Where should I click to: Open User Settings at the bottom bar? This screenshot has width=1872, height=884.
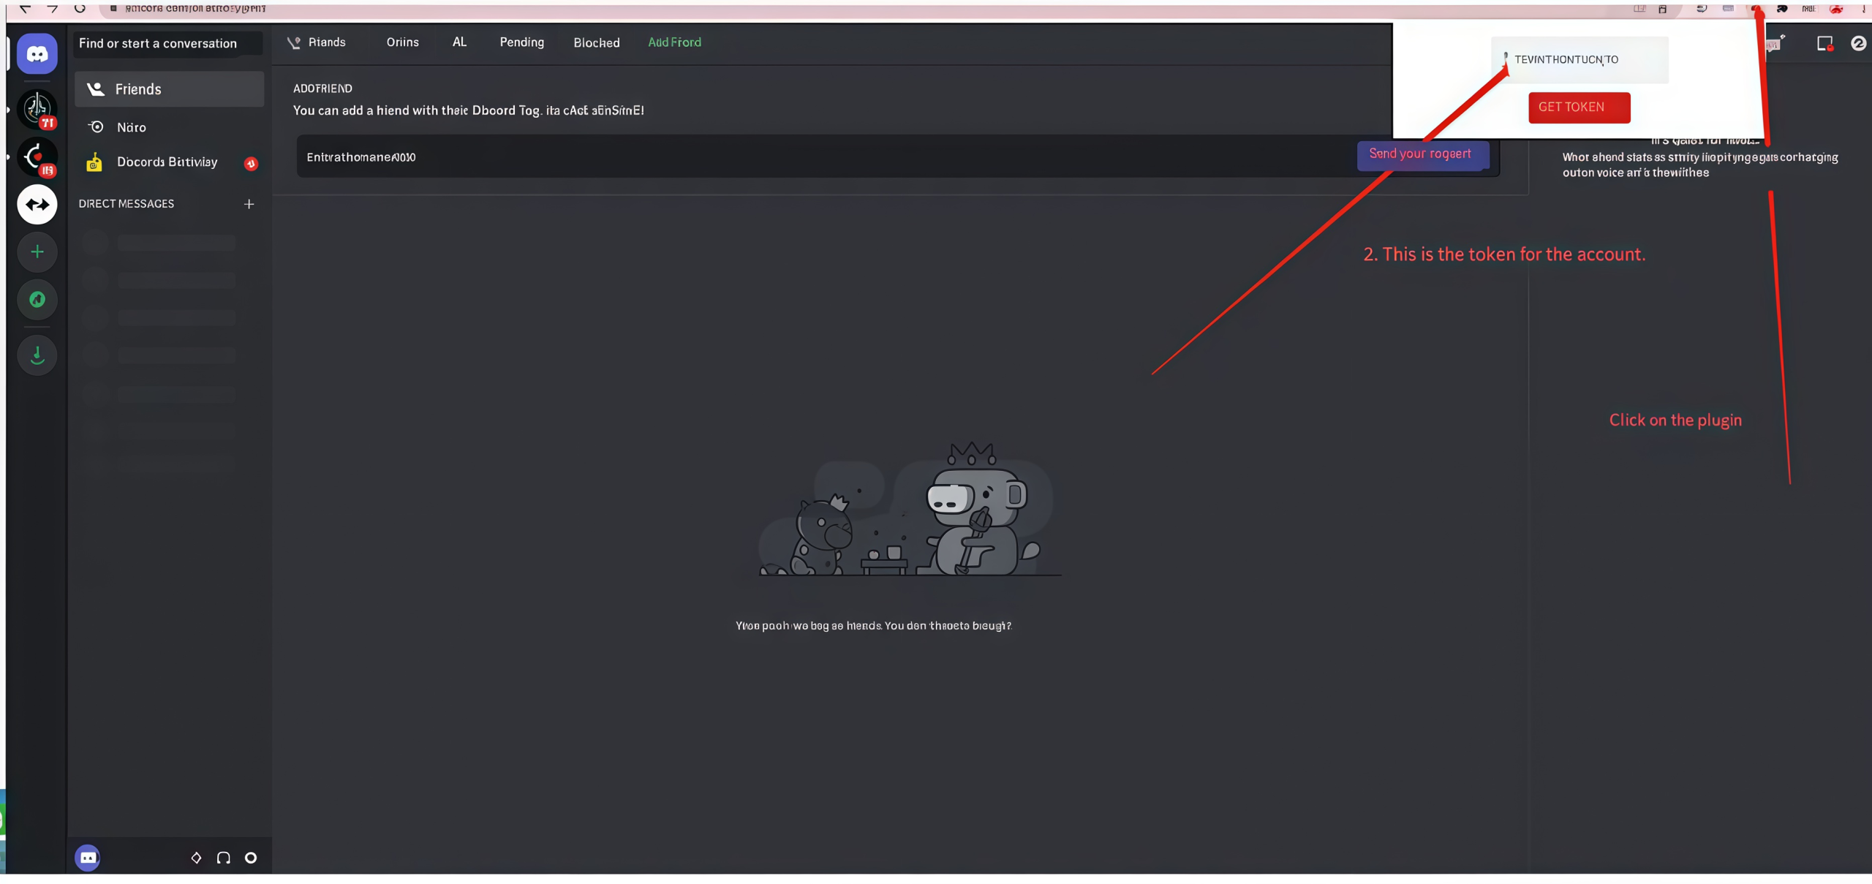click(251, 858)
